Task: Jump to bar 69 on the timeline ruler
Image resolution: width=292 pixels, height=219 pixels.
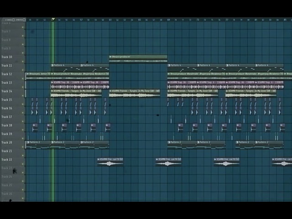Action: [x=168, y=20]
